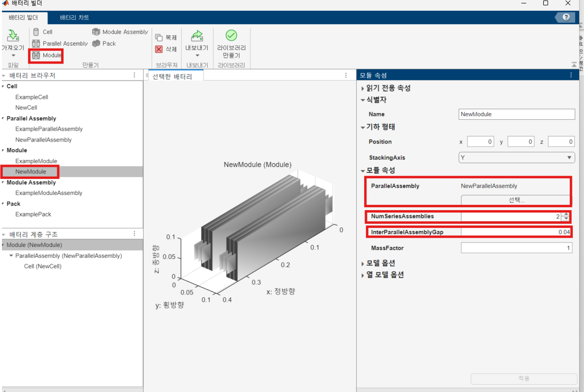Create a new Module
This screenshot has width=584, height=392.
click(47, 55)
